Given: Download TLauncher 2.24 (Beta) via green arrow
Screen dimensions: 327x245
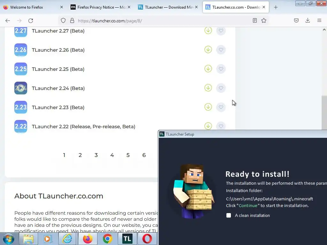Looking at the screenshot, I should click(208, 88).
